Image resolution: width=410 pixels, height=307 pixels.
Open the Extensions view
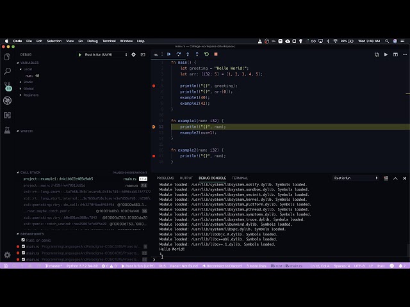click(7, 115)
